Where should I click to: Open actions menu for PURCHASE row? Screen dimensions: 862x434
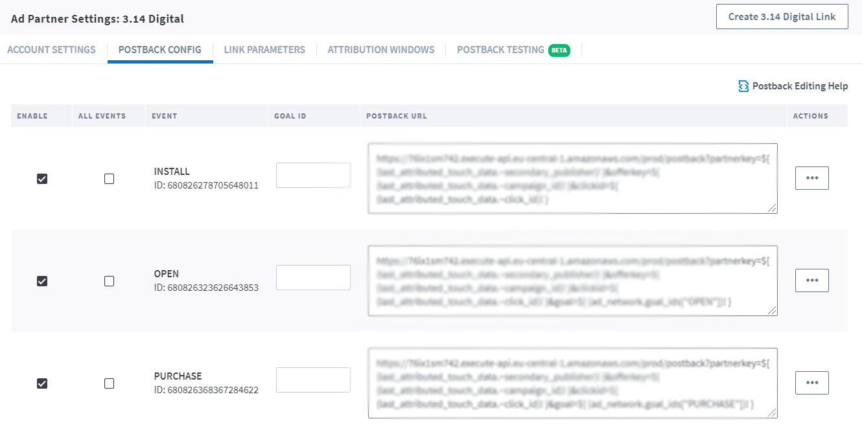pyautogui.click(x=811, y=382)
